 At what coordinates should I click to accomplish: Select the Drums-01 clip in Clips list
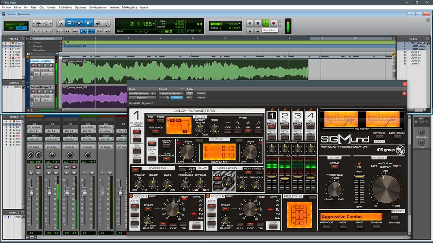[415, 52]
